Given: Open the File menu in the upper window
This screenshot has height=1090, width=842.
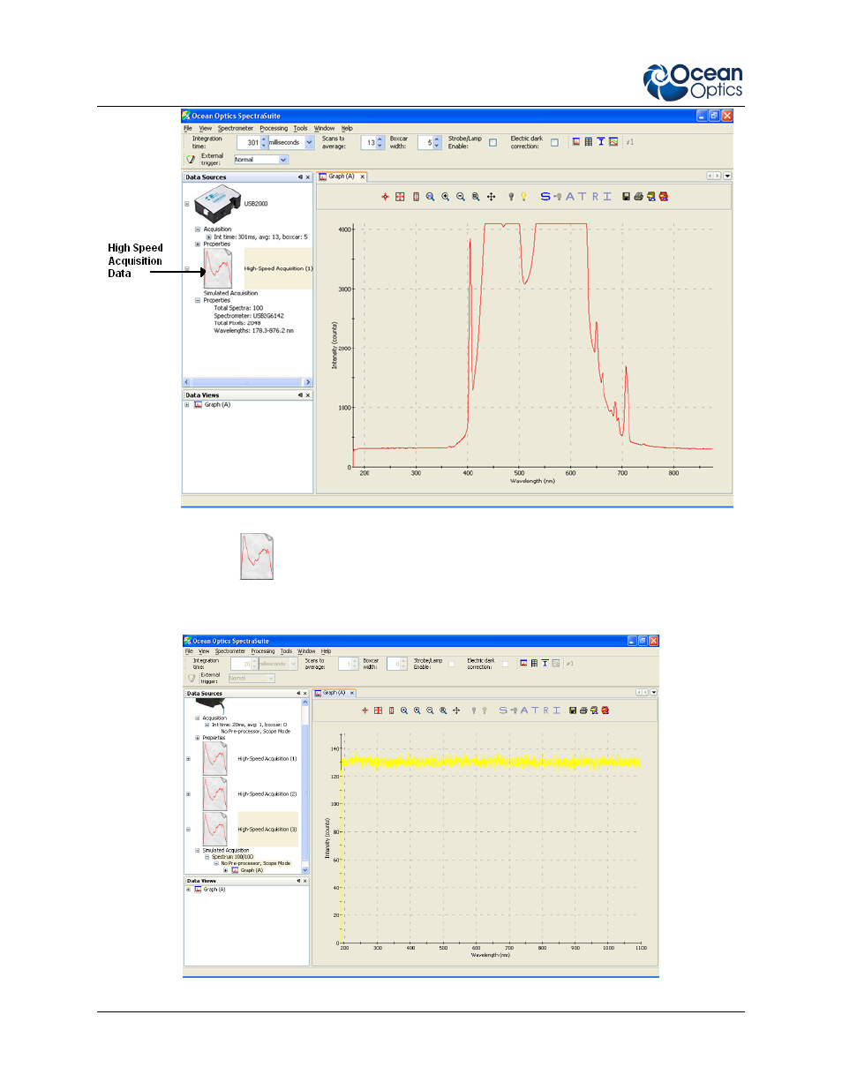Looking at the screenshot, I should pyautogui.click(x=188, y=128).
